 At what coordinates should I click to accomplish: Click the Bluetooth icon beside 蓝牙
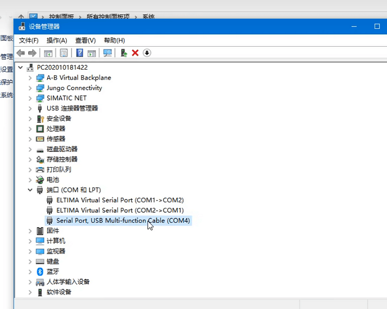click(x=40, y=272)
